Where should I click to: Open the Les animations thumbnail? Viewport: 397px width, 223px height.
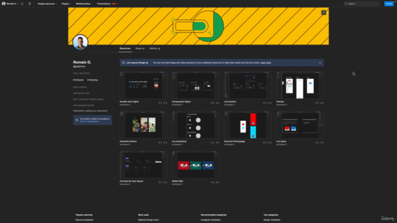point(195,125)
